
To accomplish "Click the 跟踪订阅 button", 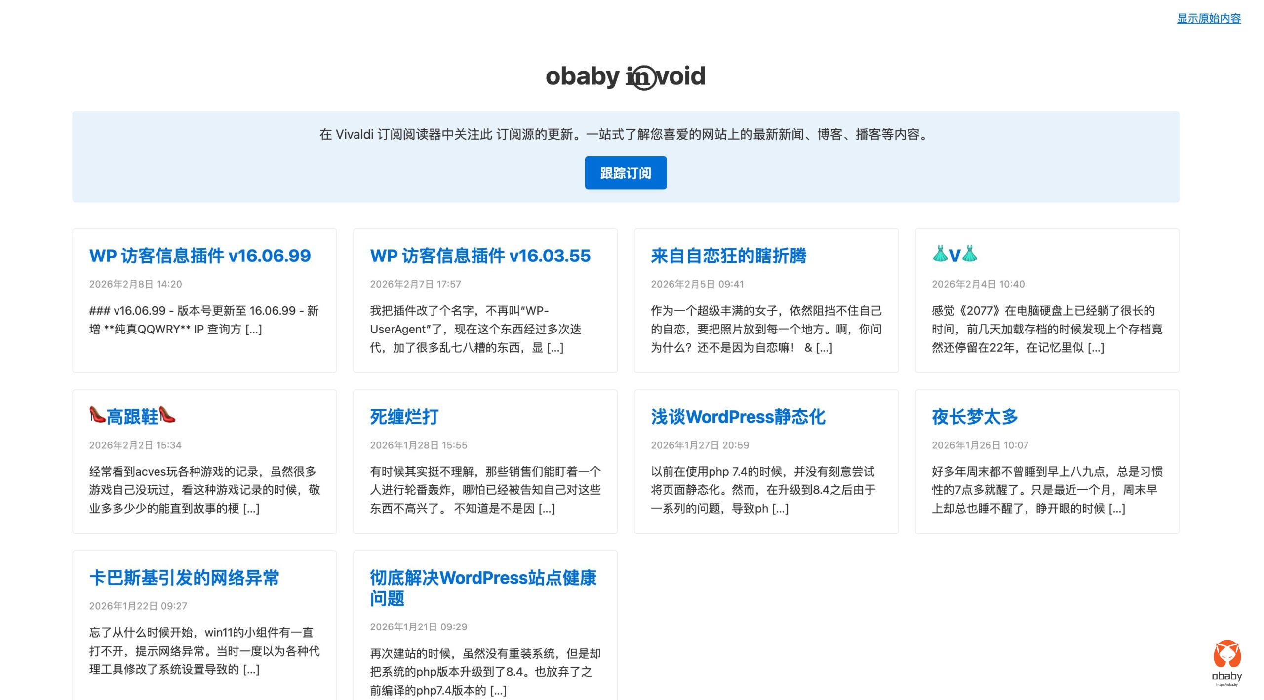I will pos(625,173).
